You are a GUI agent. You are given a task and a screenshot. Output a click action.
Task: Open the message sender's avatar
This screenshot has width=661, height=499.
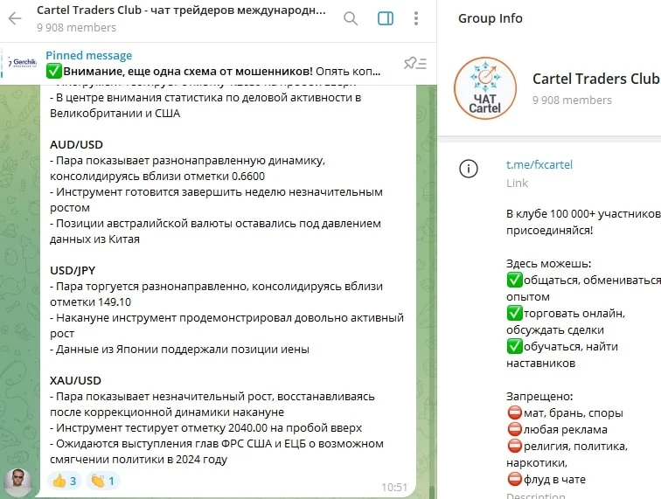[18, 482]
